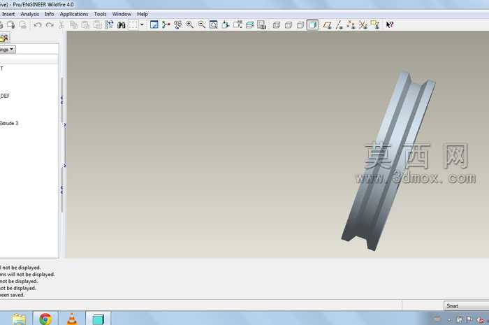
Task: Open the Layers icon in the toolbar
Action: point(250,25)
